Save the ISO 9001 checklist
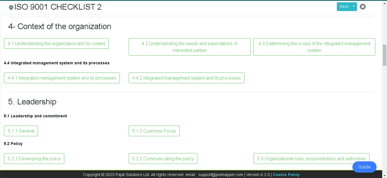This screenshot has width=387, height=178. 344,6
